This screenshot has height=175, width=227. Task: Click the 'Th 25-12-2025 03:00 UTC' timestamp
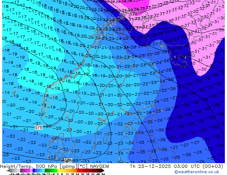(165, 166)
